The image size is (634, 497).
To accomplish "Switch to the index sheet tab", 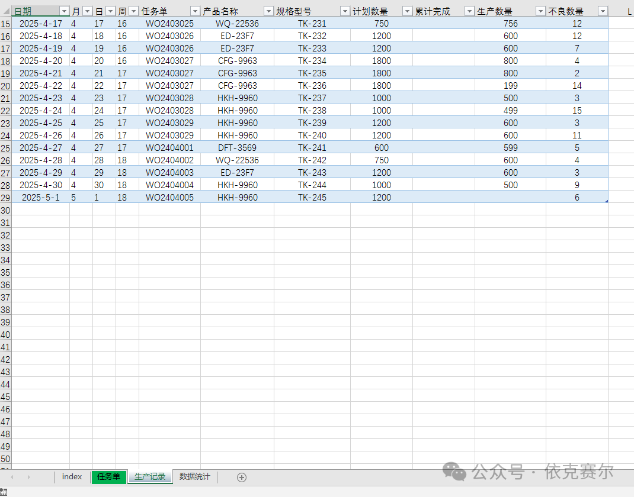I will click(72, 477).
